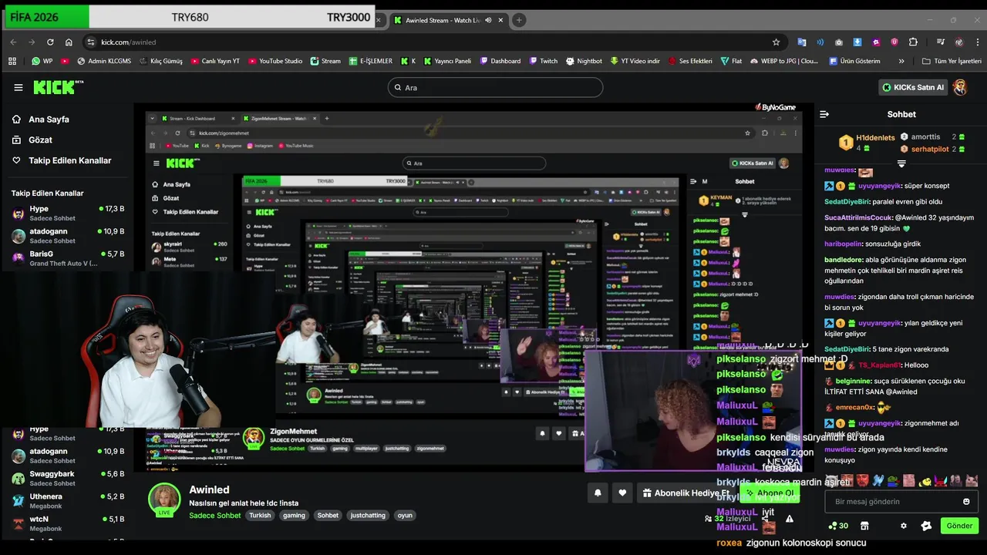
Task: Bookmark this page with the star
Action: pos(776,42)
